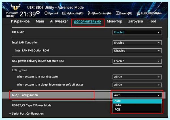Click the Search question mark icon
This screenshot has width=170, height=120.
coord(117,13)
